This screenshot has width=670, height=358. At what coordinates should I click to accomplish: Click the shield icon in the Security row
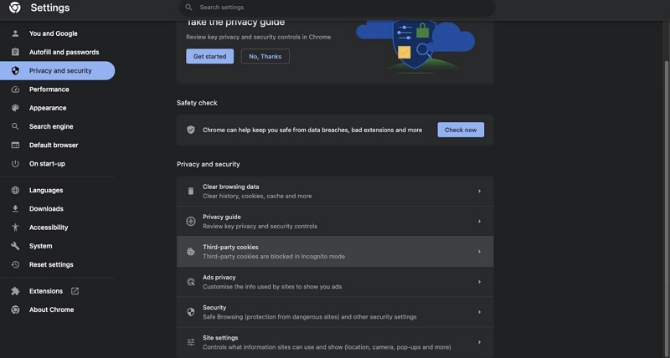[191, 312]
